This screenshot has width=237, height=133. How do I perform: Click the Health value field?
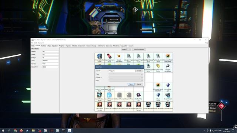click(50, 52)
